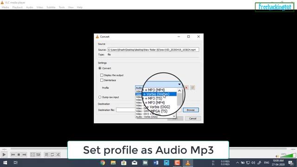Viewport: 297px width, 167px height.
Task: Click the profile list scroll-down arrow
Action: pyautogui.click(x=174, y=116)
